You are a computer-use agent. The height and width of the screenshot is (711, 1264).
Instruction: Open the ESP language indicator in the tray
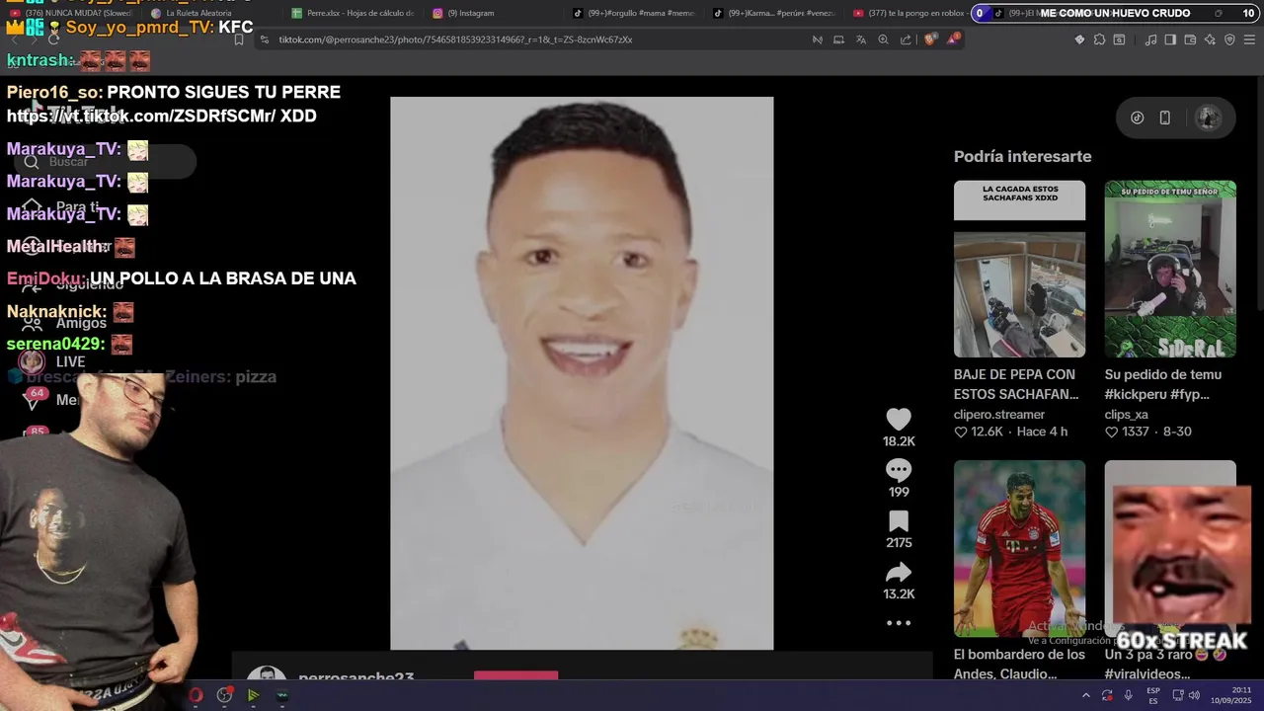1153,695
